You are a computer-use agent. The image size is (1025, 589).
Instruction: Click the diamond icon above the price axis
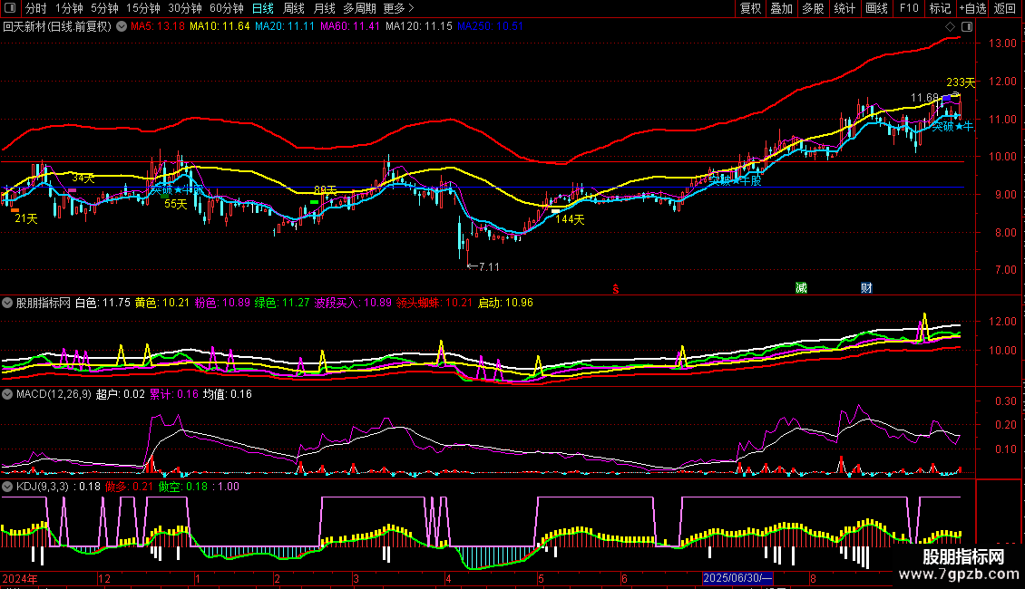pos(951,27)
